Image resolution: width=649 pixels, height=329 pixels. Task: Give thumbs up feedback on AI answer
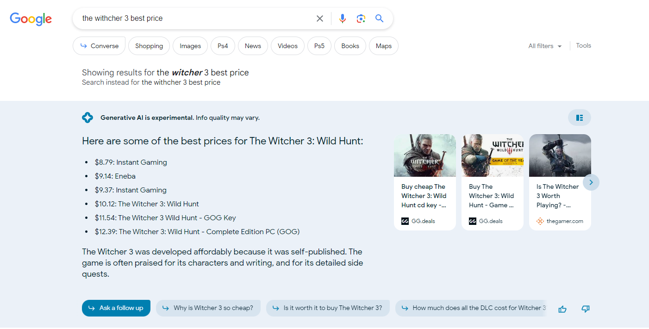(x=562, y=309)
